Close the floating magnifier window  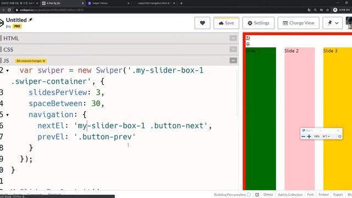point(338,130)
